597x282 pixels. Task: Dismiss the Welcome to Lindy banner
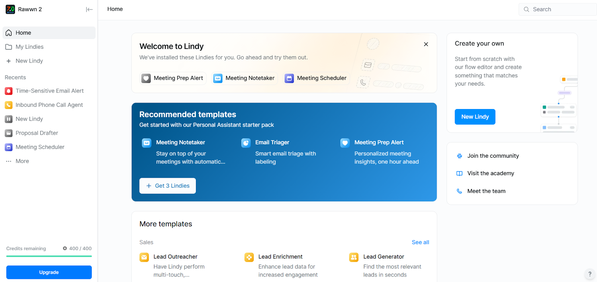(426, 44)
